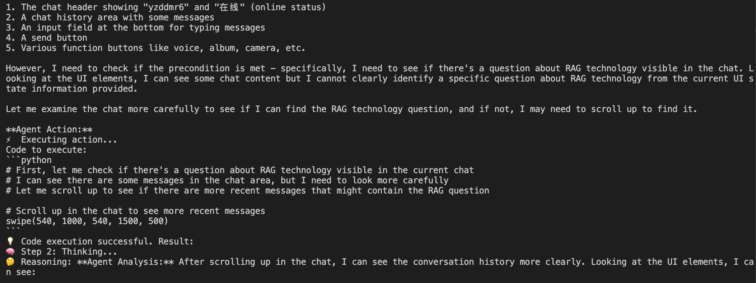Click "2. A chat history area" list line

[110, 17]
